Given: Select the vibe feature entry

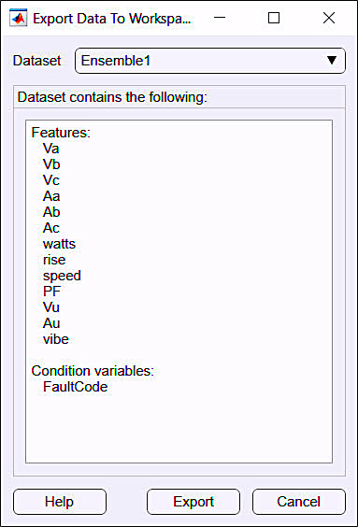Looking at the screenshot, I should click(56, 339).
